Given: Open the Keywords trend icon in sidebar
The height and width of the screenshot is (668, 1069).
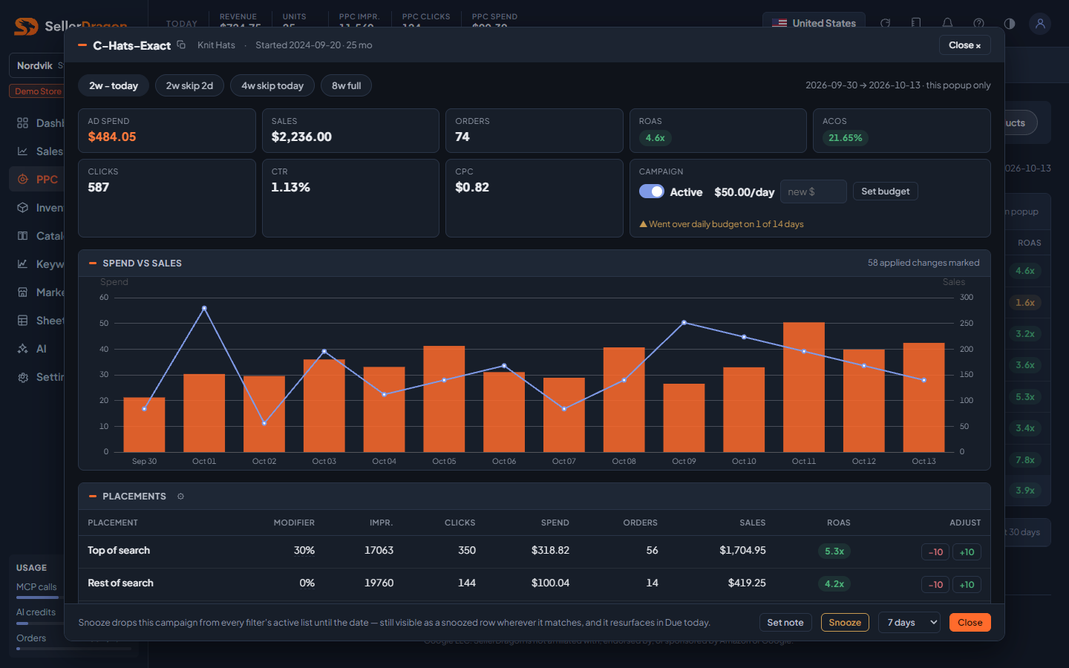Looking at the screenshot, I should 23,264.
